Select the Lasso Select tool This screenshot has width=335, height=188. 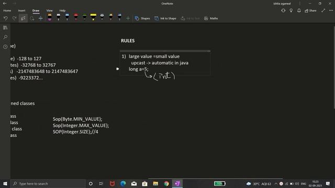[x=32, y=18]
